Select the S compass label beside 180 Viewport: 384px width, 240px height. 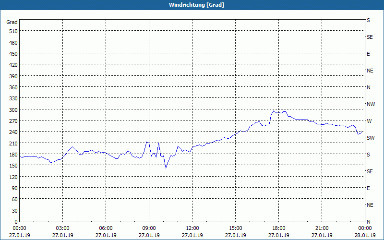tap(368, 155)
